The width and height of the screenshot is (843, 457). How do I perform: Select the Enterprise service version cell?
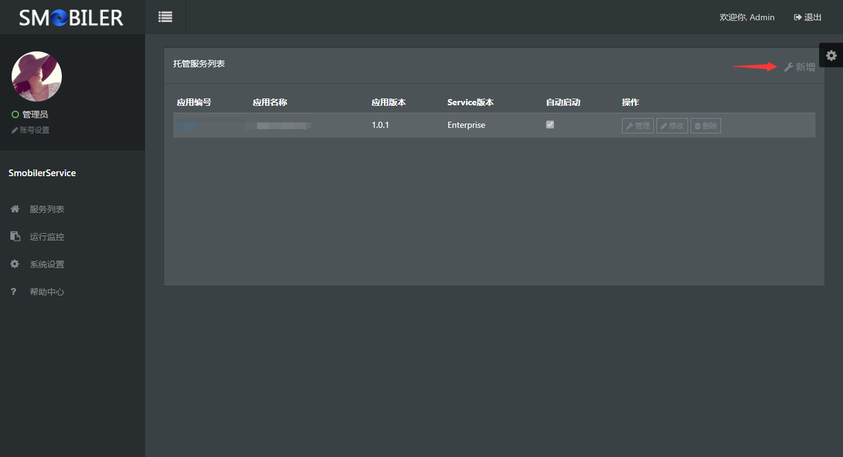[466, 125]
